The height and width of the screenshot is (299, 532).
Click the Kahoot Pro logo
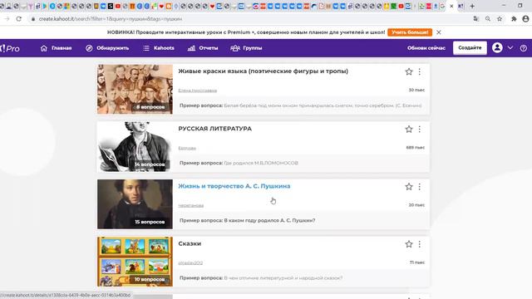(10, 48)
